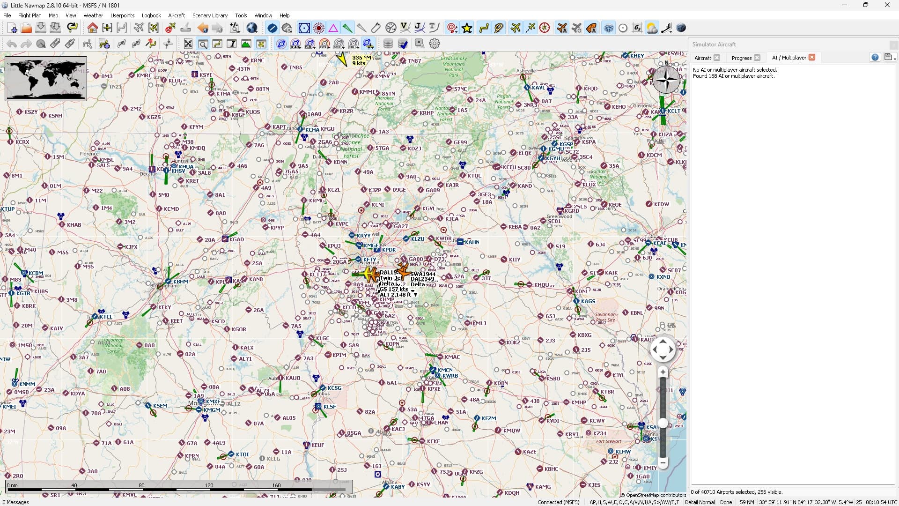
Task: Toggle the weather sun-and-cloud display button
Action: (x=651, y=28)
